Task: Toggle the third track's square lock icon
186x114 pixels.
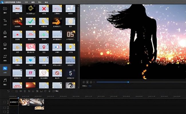Action: [5, 112]
